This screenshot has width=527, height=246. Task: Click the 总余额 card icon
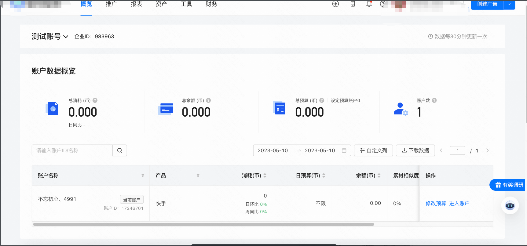pos(166,109)
